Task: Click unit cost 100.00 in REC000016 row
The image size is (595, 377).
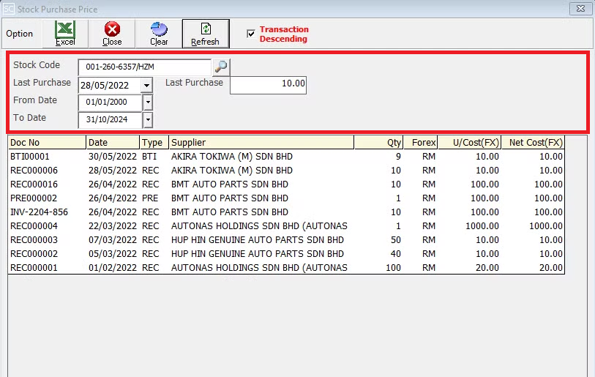Action: (x=484, y=184)
